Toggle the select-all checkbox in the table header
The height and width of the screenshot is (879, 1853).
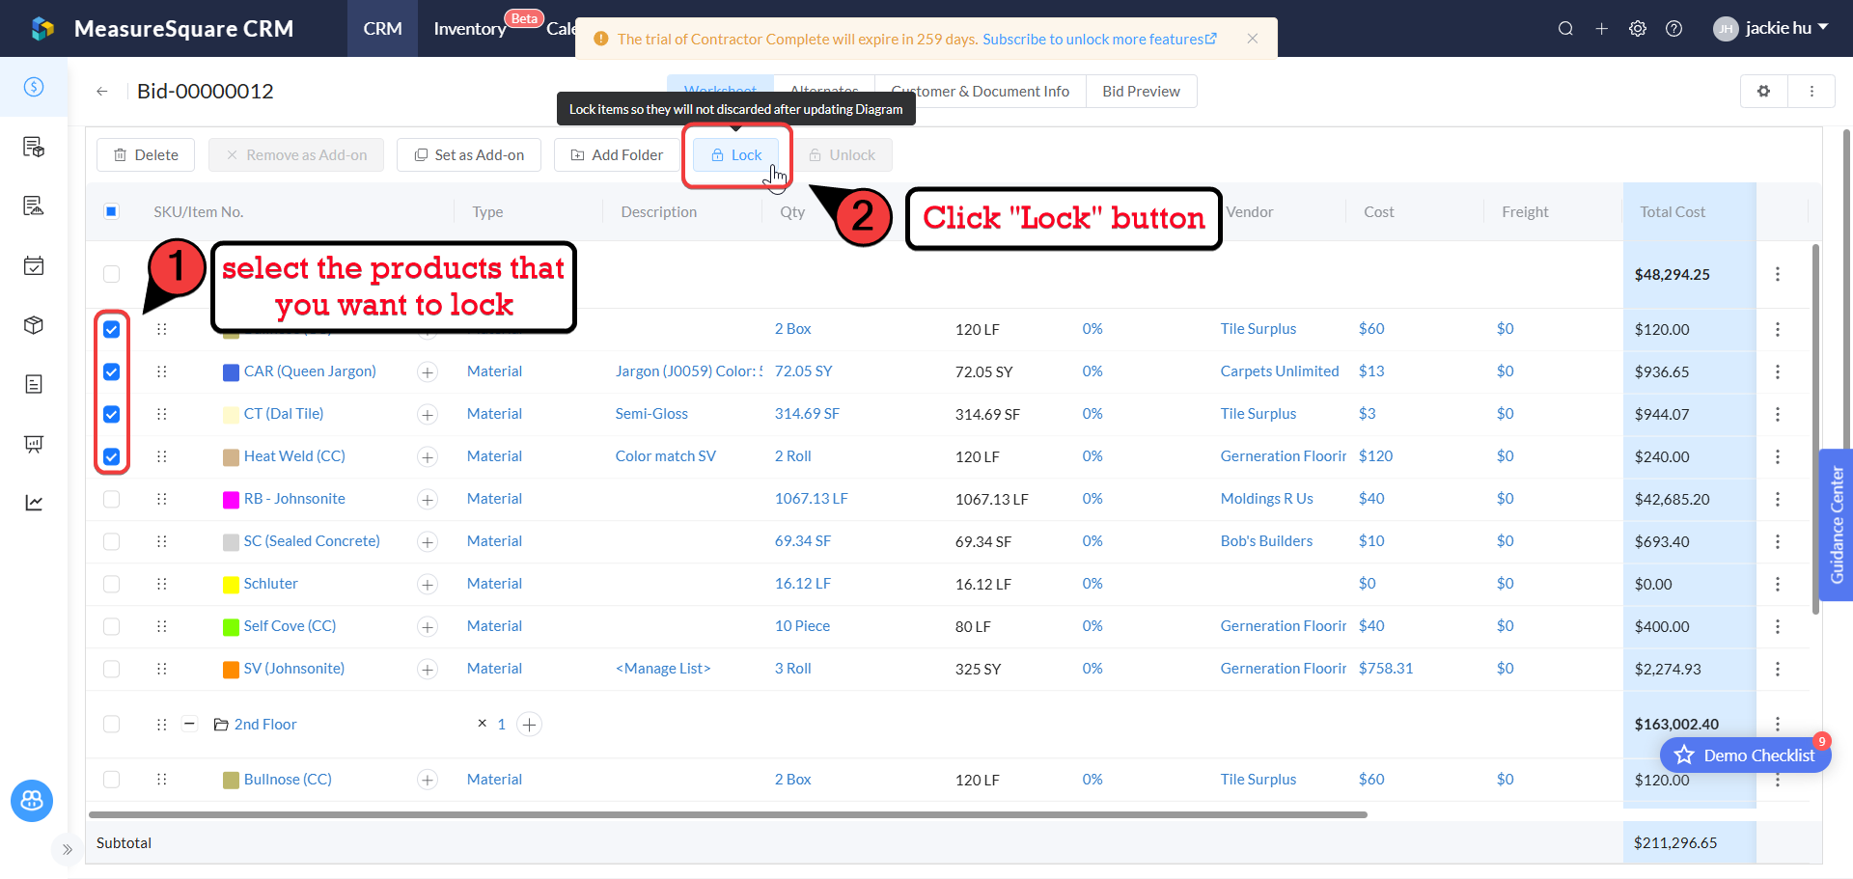(112, 211)
